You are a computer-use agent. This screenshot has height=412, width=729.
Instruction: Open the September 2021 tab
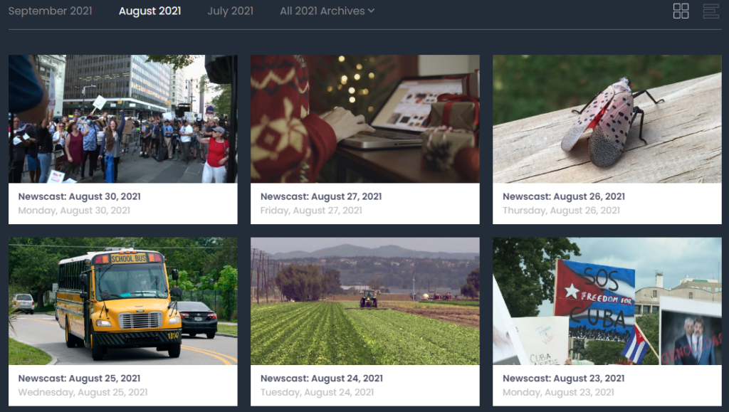click(51, 11)
